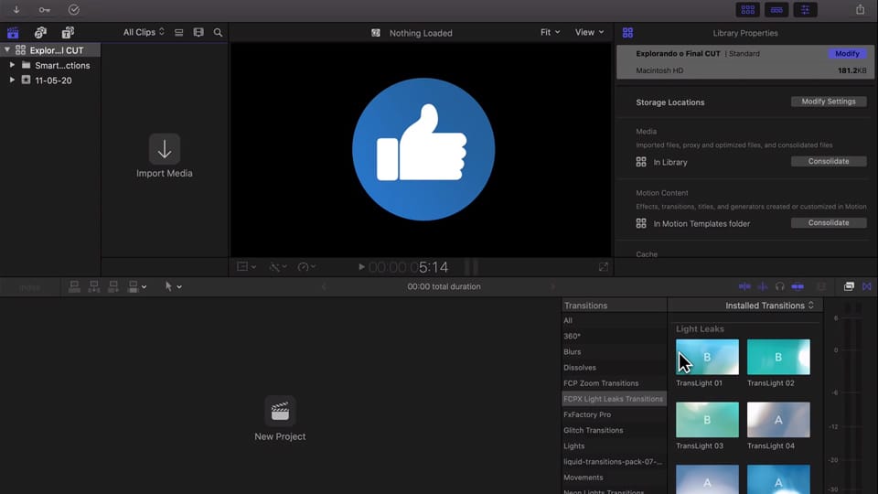Show the Libraries sidebar
The width and height of the screenshot is (878, 494).
[13, 33]
